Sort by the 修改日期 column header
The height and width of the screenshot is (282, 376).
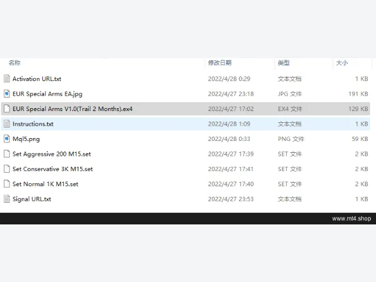coord(220,63)
